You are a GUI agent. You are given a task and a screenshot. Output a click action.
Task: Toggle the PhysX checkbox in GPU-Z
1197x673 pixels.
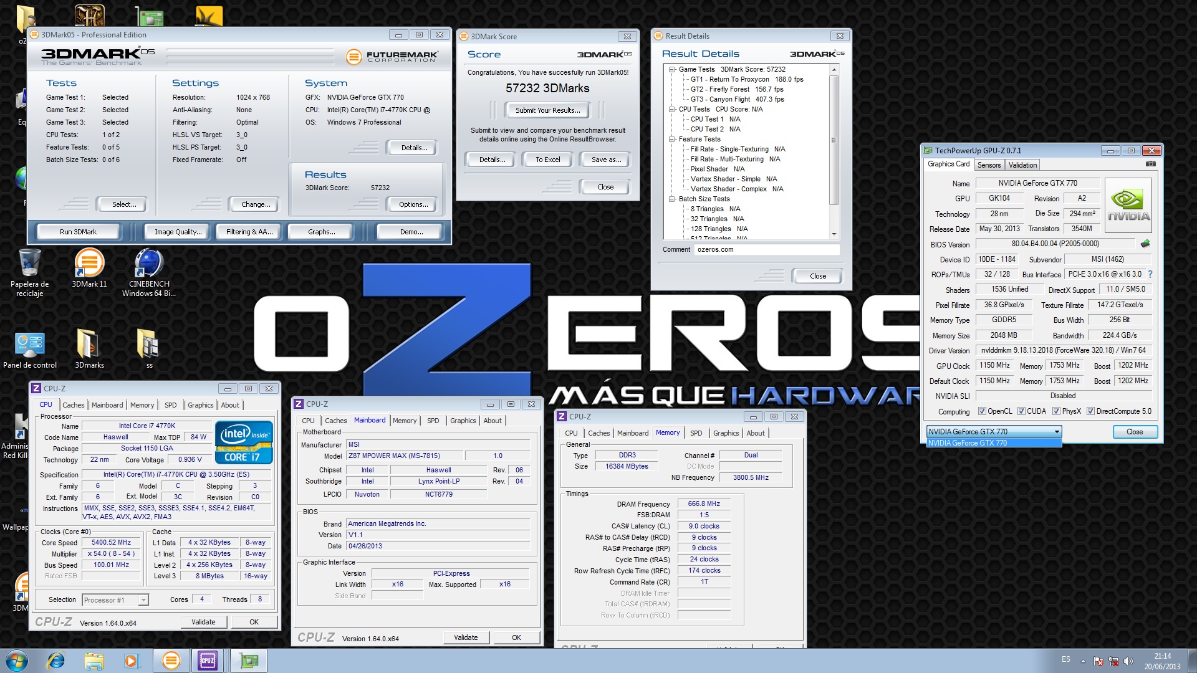[x=1056, y=411]
